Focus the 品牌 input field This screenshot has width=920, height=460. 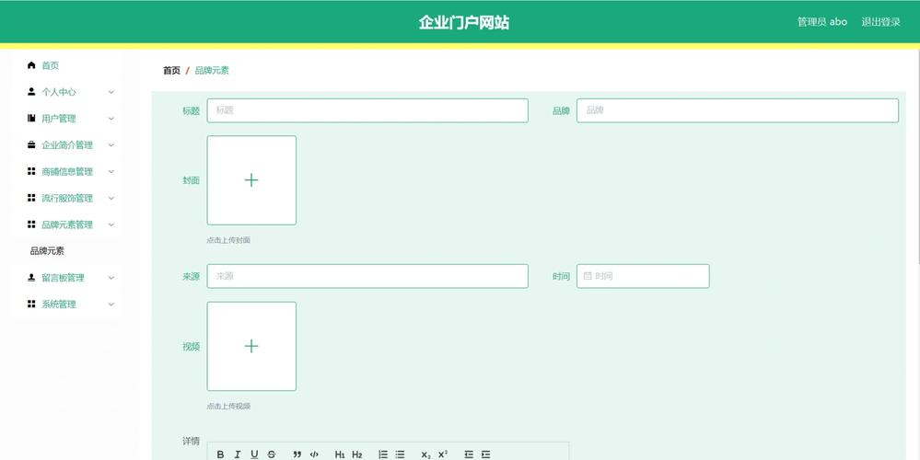tap(738, 110)
